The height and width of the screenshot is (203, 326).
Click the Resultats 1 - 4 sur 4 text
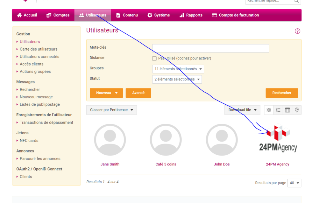click(x=103, y=182)
